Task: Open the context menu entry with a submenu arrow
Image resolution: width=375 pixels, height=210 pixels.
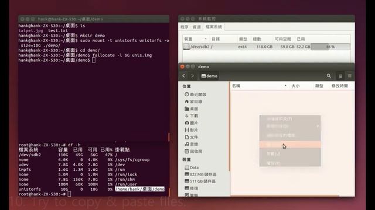Action: [290, 126]
